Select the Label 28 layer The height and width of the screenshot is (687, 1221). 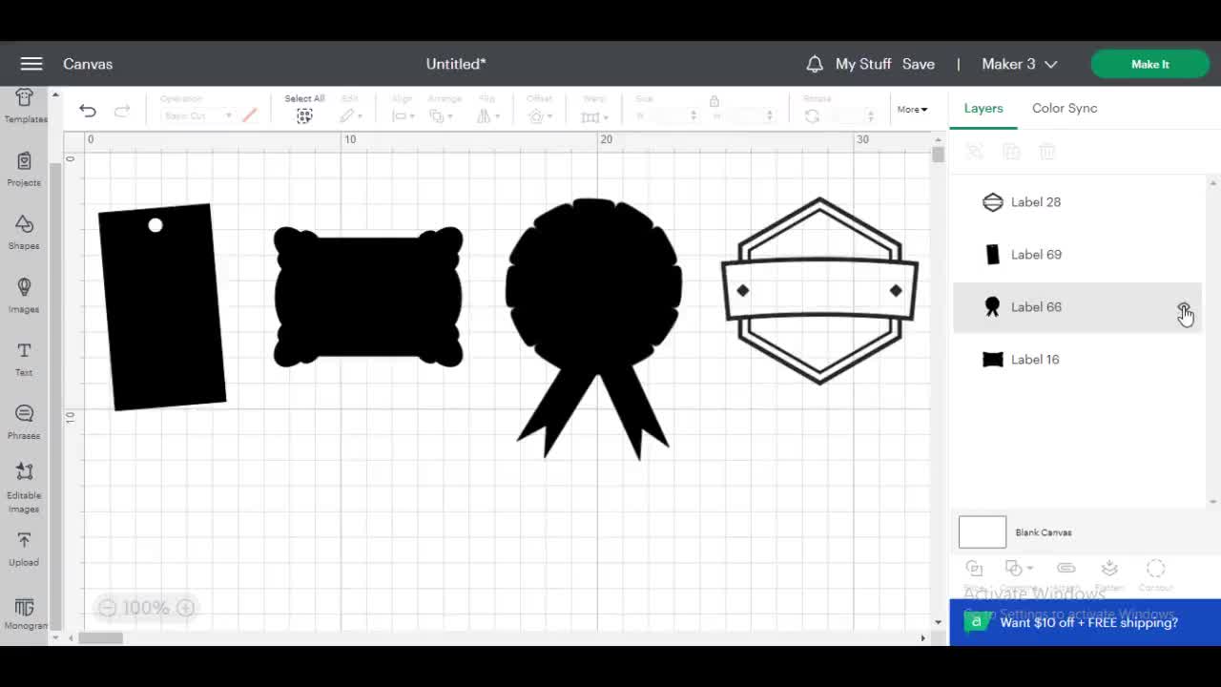[x=1078, y=202]
